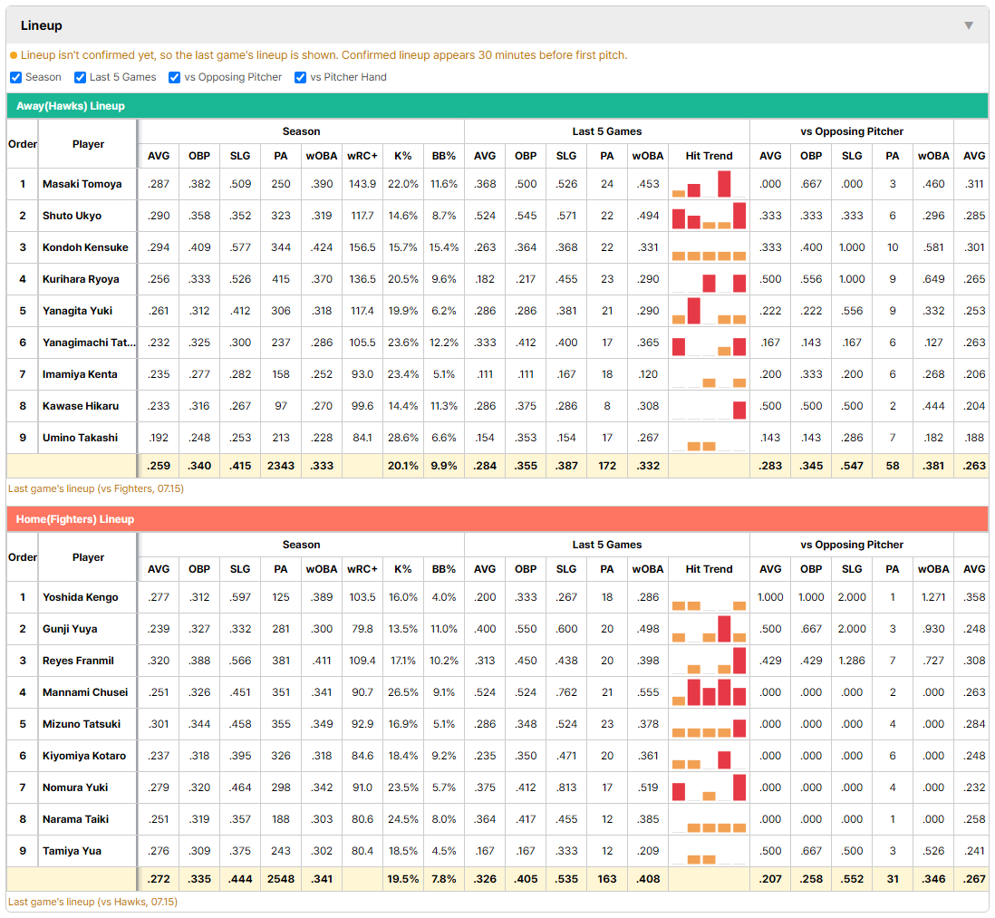Viewport: 995px width, 918px height.
Task: Click Mannami Chusei's hit trend bars
Action: 709,692
